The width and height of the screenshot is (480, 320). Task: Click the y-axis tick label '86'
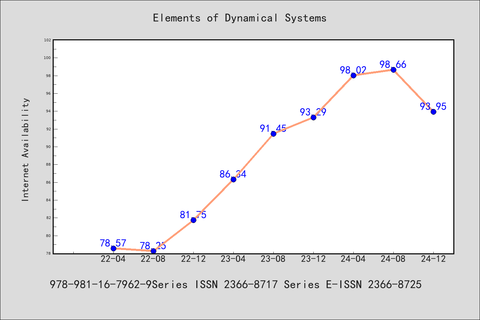49,182
